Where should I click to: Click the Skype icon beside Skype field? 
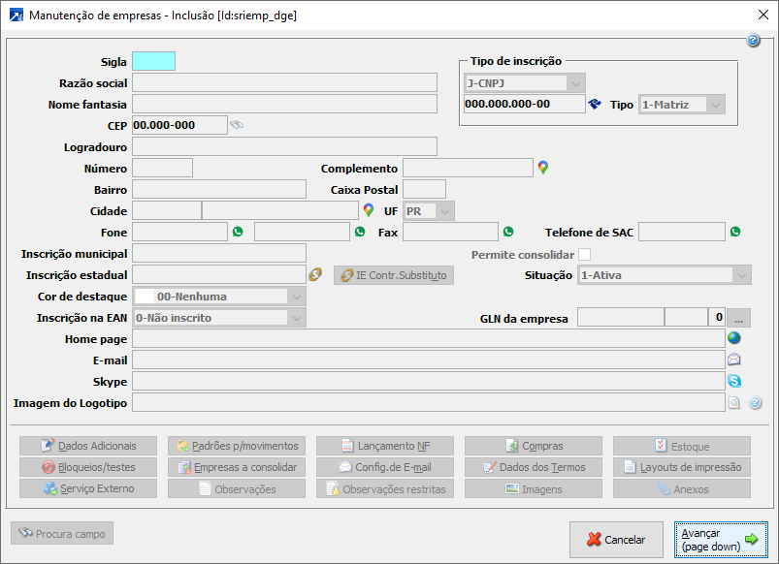[x=734, y=381]
